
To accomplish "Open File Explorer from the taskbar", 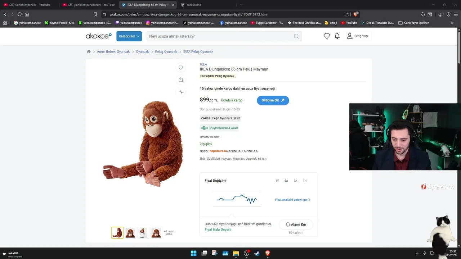I will pos(236,253).
